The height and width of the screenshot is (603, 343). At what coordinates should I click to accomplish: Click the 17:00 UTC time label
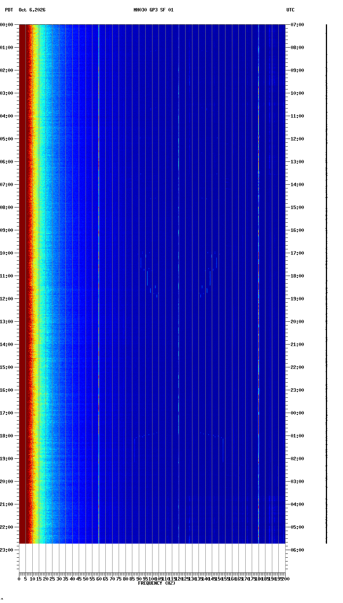(297, 253)
